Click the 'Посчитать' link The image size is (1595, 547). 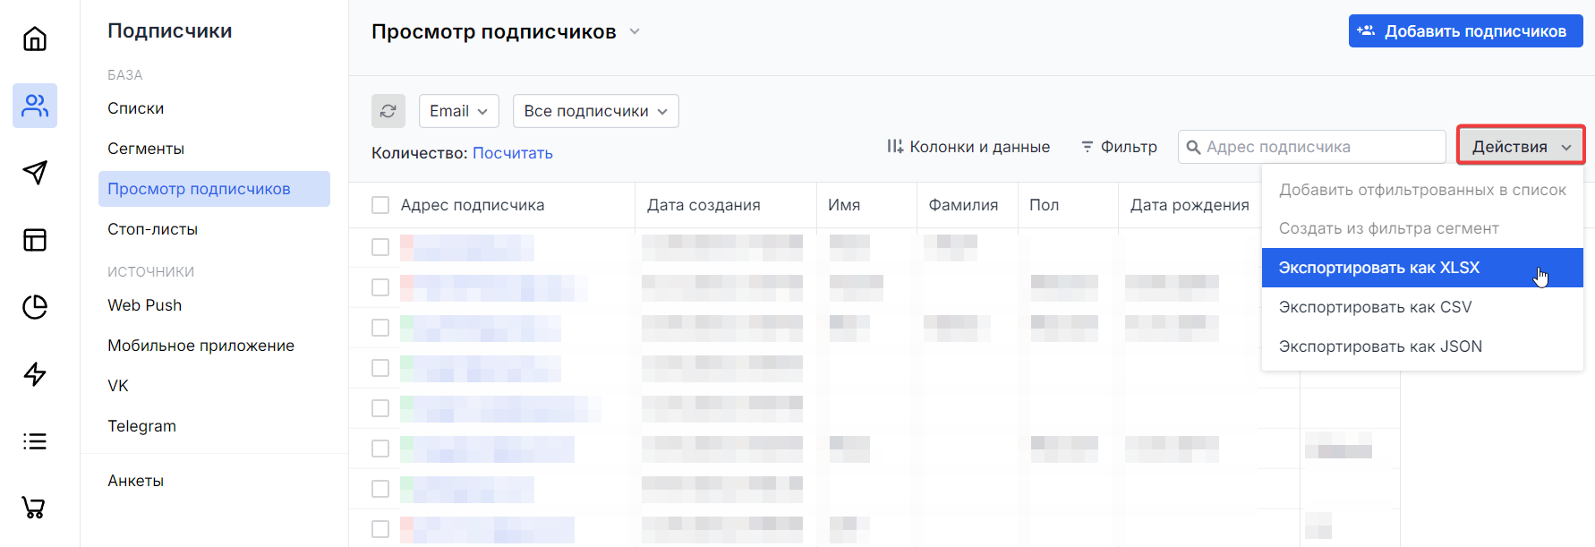[x=512, y=153]
